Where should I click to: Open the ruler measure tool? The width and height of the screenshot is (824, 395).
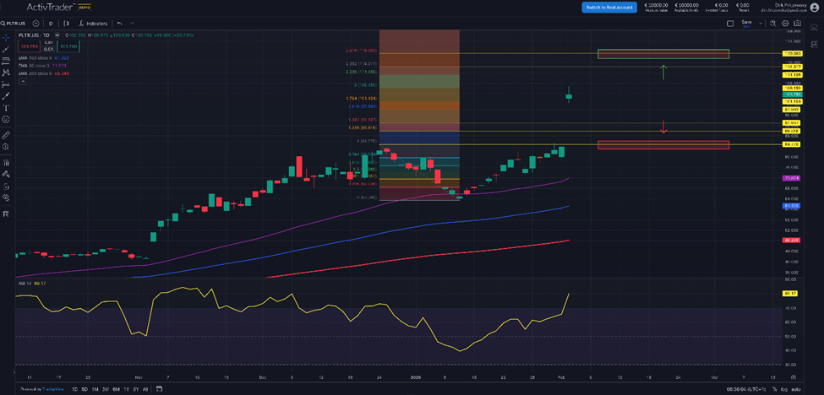pos(6,135)
